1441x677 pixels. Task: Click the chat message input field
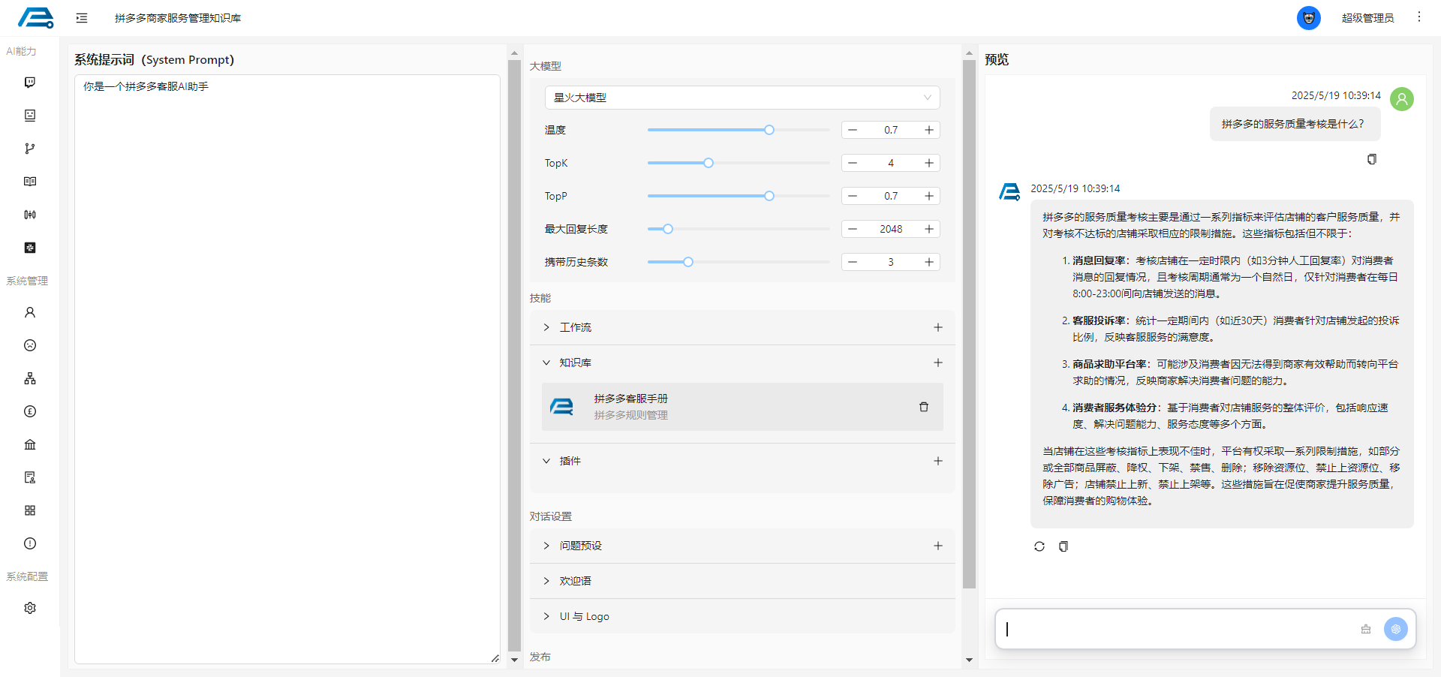point(1178,629)
